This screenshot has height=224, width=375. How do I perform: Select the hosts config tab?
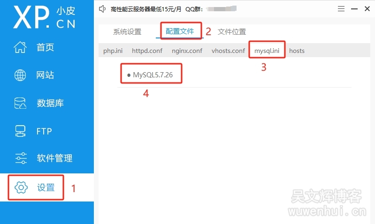tap(297, 51)
